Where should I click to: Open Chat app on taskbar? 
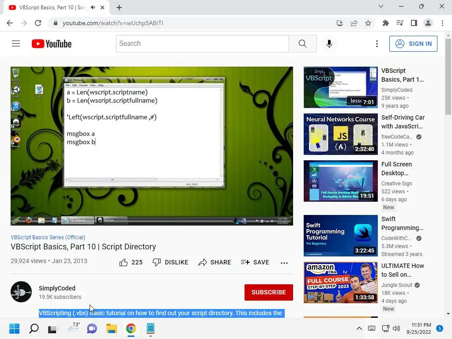[x=92, y=328]
